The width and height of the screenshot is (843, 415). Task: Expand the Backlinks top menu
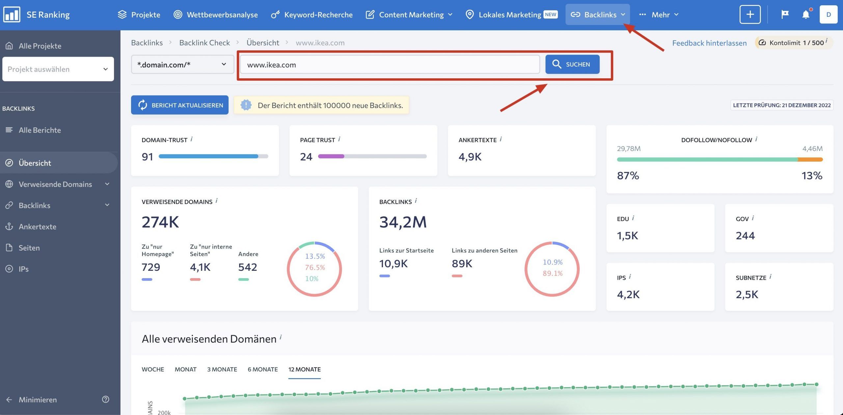click(597, 14)
